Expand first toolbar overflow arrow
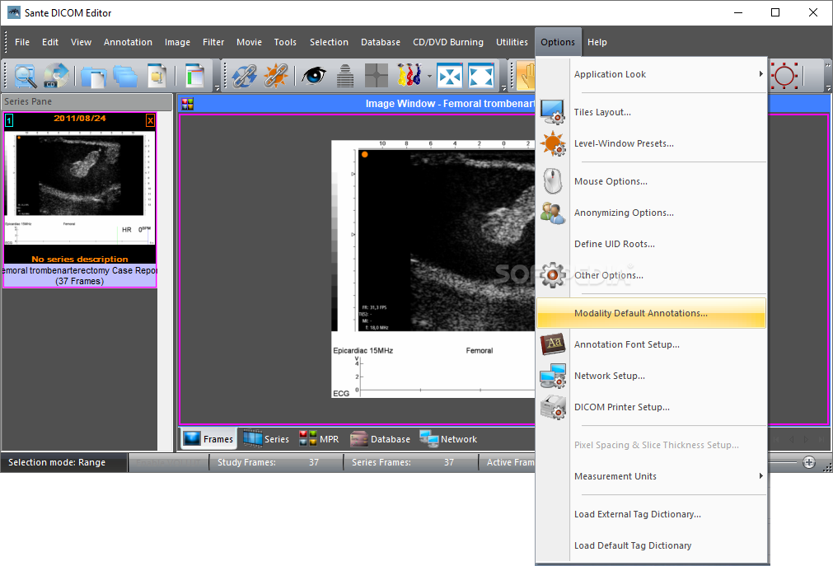833x566 pixels. 217,87
